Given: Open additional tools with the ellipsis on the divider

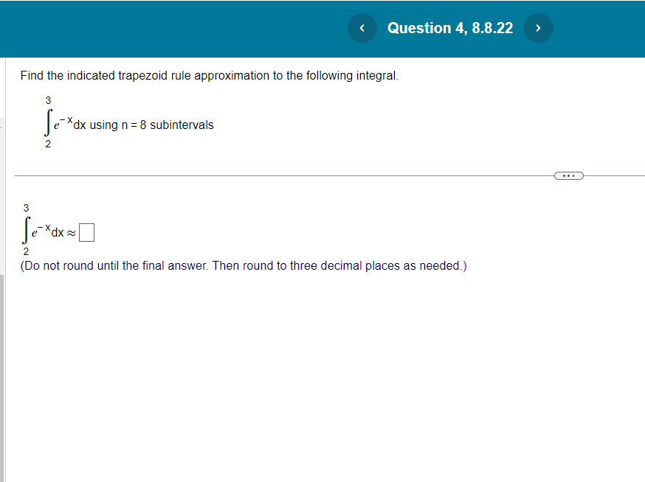Looking at the screenshot, I should pos(569,175).
